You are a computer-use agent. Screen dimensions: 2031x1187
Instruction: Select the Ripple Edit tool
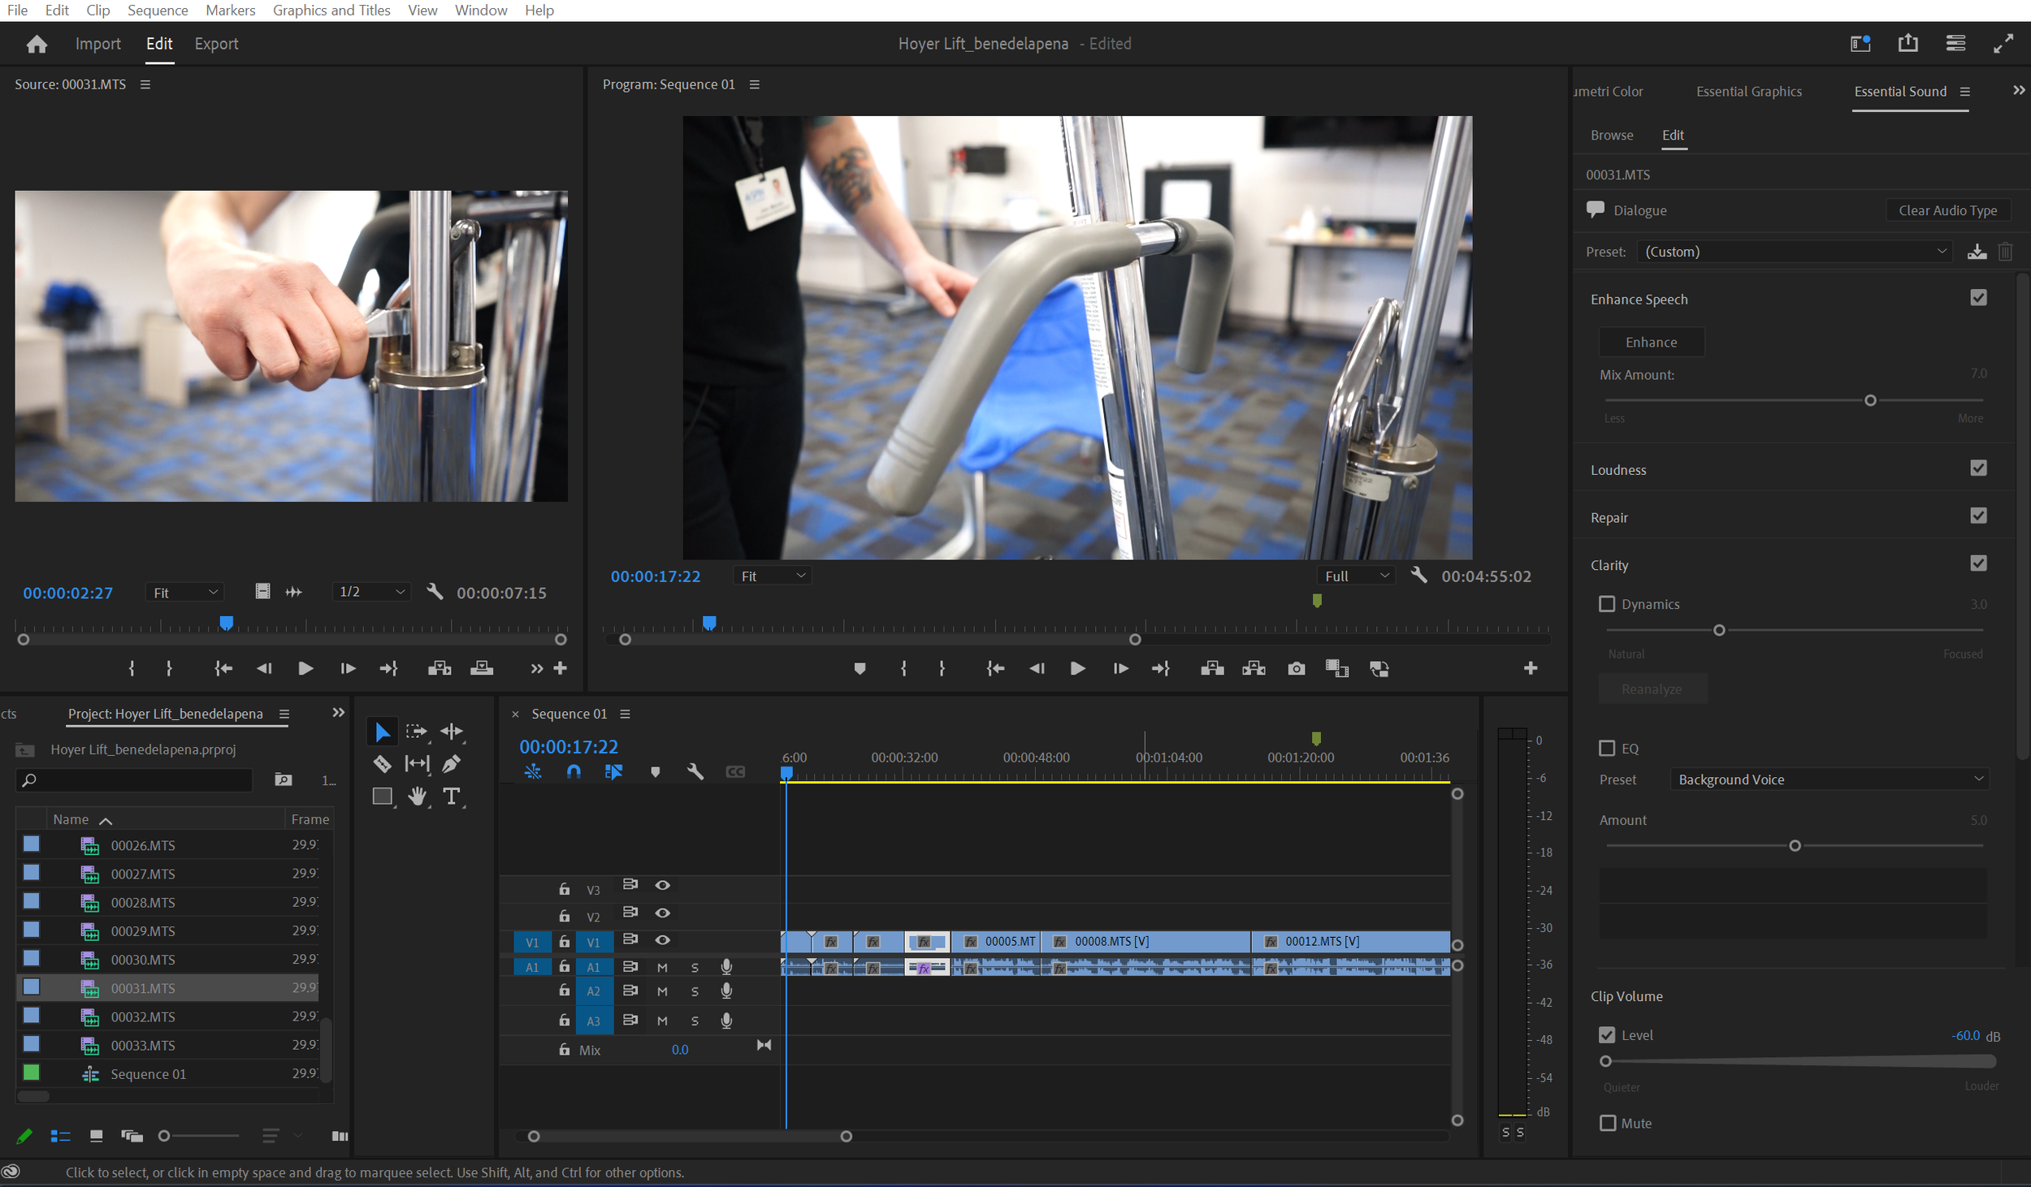tap(452, 732)
